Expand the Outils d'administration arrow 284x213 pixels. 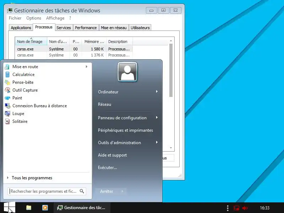coord(157,142)
